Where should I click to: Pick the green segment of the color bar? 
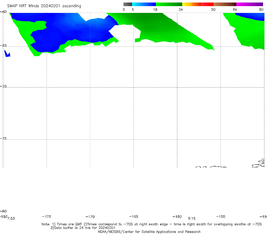click(169, 4)
